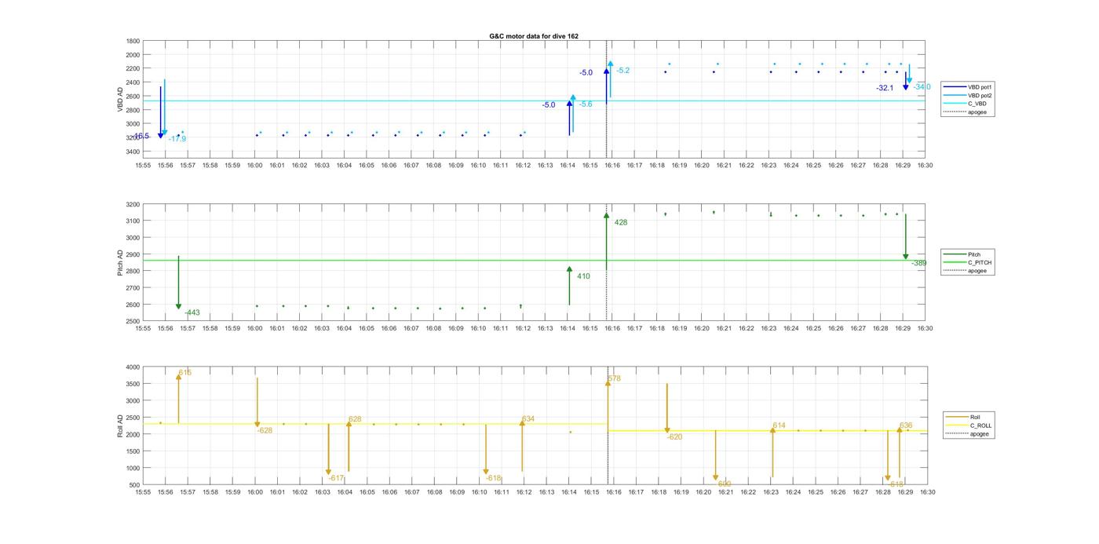The image size is (1099, 544).
Task: Click the "615" roll data label
Action: tap(184, 372)
